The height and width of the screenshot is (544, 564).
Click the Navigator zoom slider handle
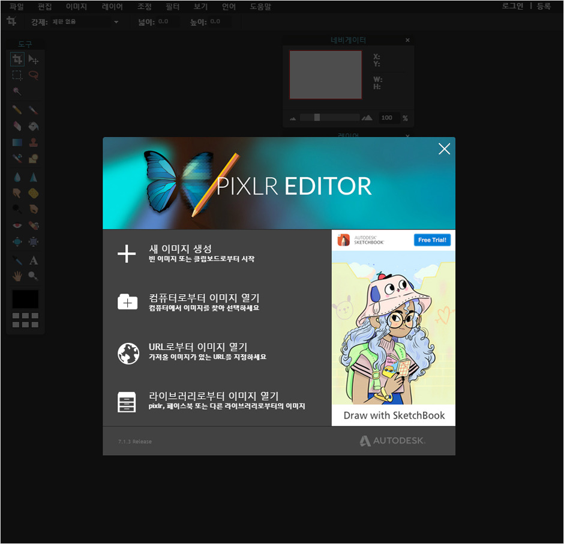pyautogui.click(x=317, y=117)
